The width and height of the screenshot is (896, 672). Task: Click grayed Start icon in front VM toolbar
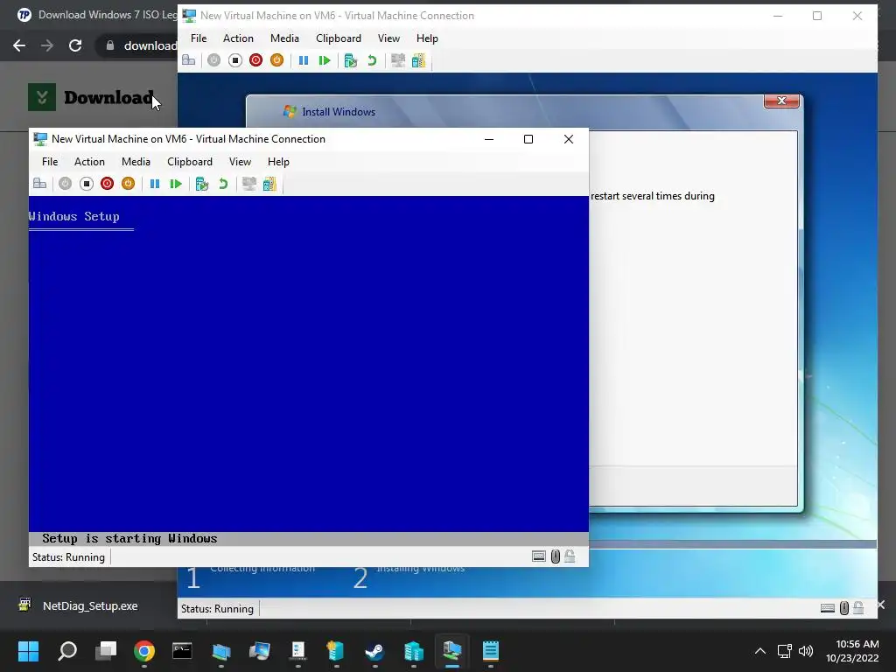click(65, 184)
